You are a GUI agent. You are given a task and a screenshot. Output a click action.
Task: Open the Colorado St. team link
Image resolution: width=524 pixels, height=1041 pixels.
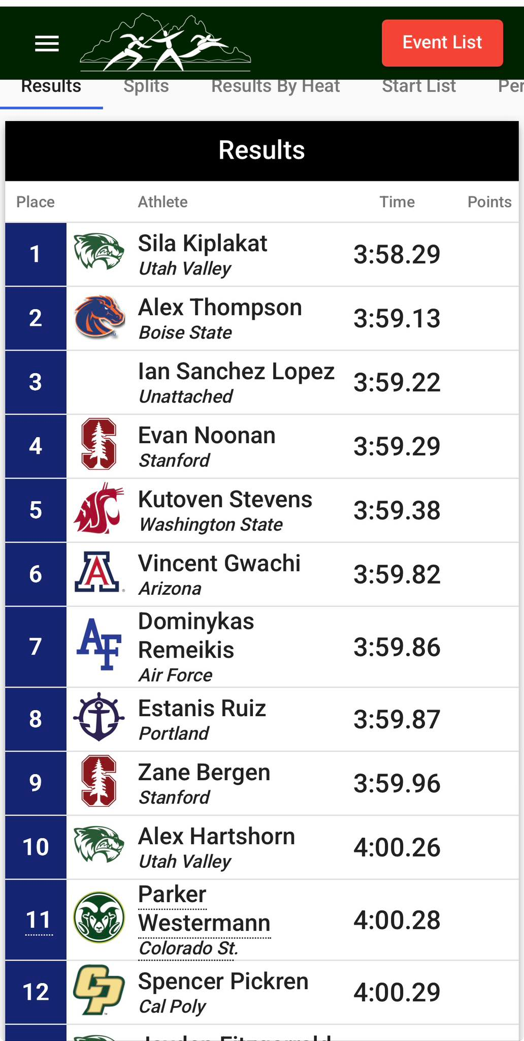188,948
